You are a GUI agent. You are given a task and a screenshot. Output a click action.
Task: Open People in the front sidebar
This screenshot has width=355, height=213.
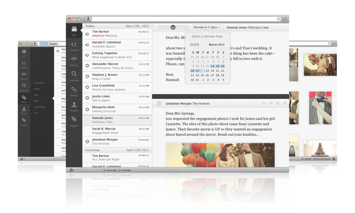pos(74,107)
